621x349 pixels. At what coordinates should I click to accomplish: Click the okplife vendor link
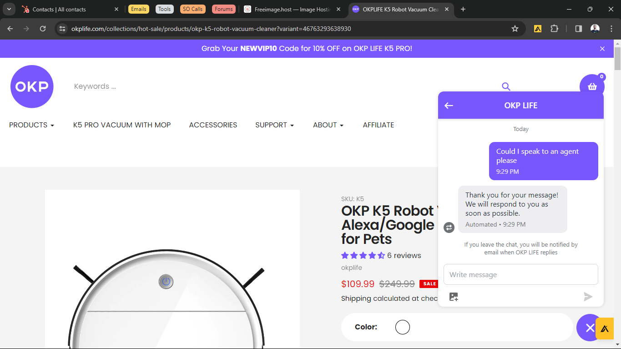(352, 268)
